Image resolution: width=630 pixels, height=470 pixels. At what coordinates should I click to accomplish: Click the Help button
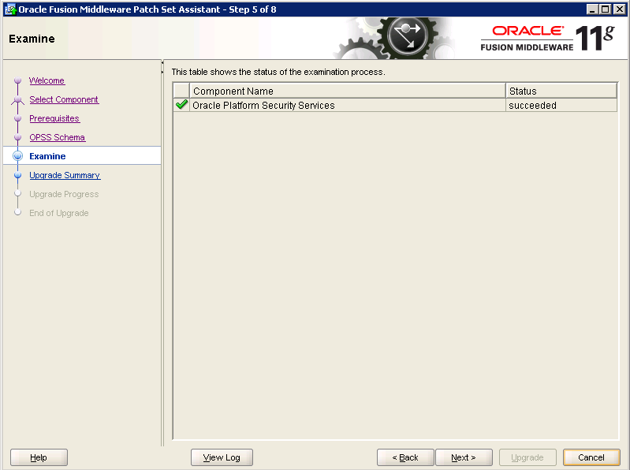click(39, 457)
